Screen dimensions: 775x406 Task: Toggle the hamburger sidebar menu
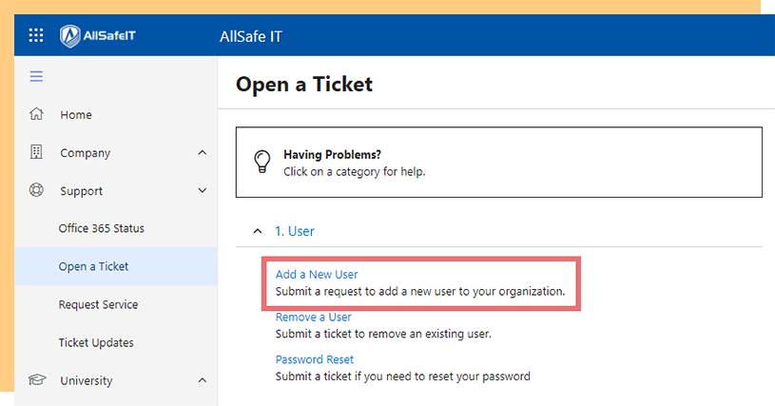(36, 76)
